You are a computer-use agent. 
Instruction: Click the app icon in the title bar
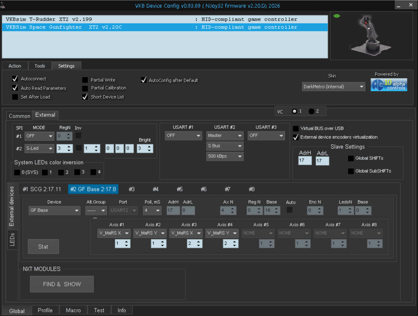pyautogui.click(x=3, y=5)
